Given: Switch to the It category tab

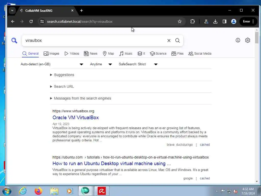Looking at the screenshot, I should pyautogui.click(x=141, y=54).
